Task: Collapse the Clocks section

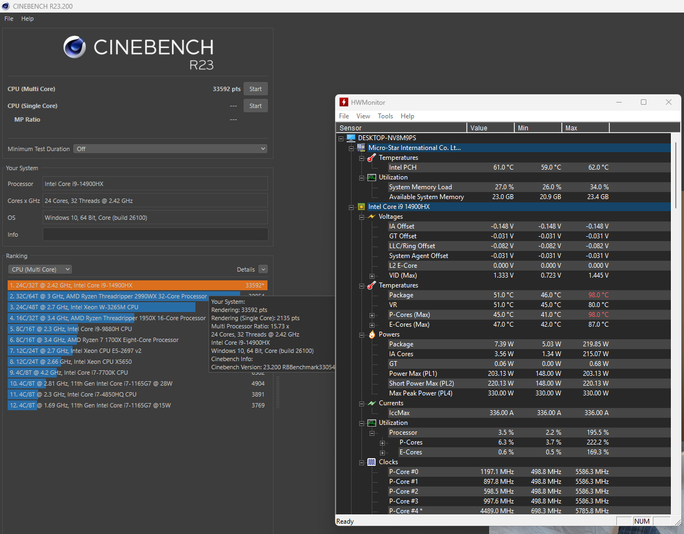Action: tap(362, 463)
